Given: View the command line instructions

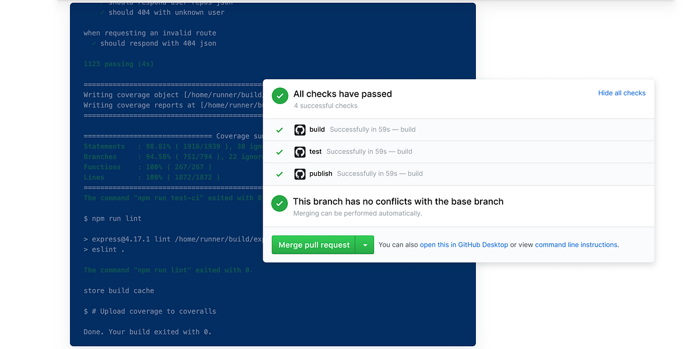Looking at the screenshot, I should tap(576, 245).
